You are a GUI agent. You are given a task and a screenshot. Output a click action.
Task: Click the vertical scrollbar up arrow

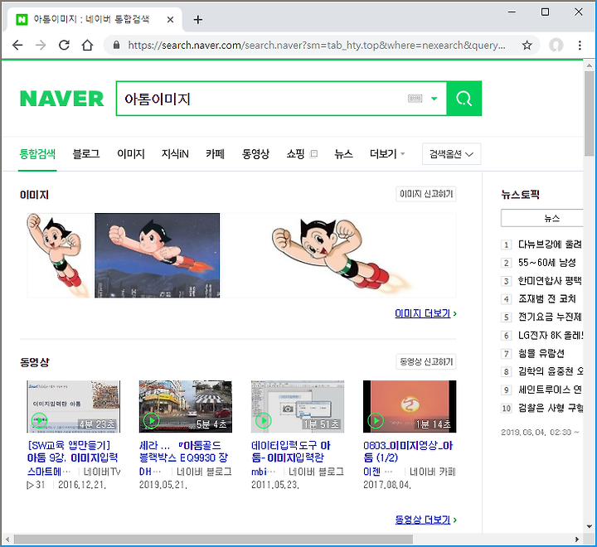(590, 65)
